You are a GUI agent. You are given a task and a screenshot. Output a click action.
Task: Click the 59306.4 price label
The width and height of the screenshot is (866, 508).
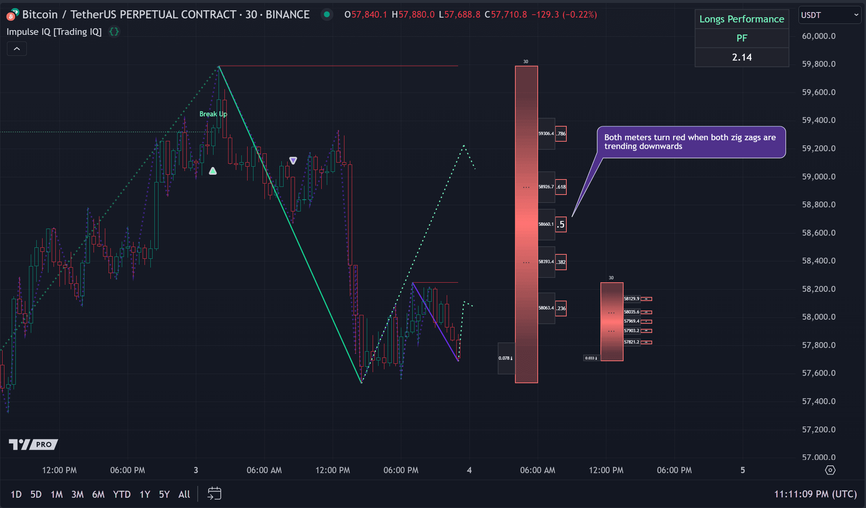pos(546,134)
